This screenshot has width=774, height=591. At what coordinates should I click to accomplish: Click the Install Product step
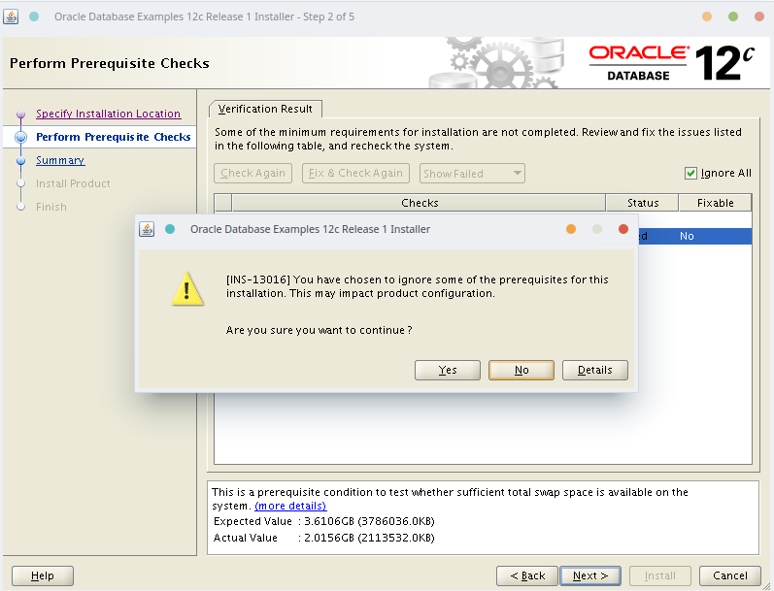73,183
